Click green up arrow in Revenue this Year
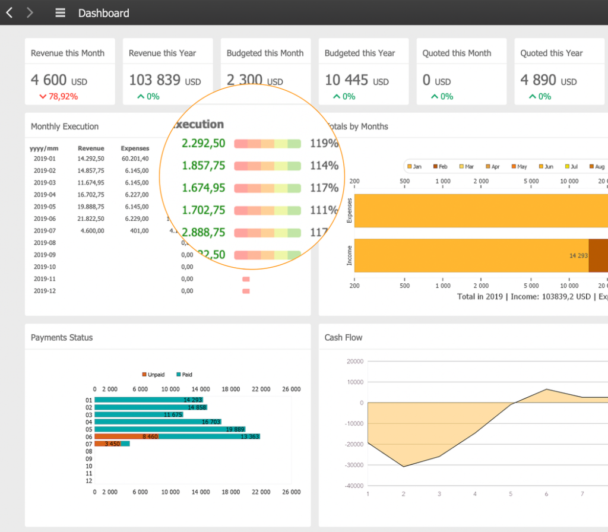This screenshot has height=532, width=608. click(x=140, y=96)
